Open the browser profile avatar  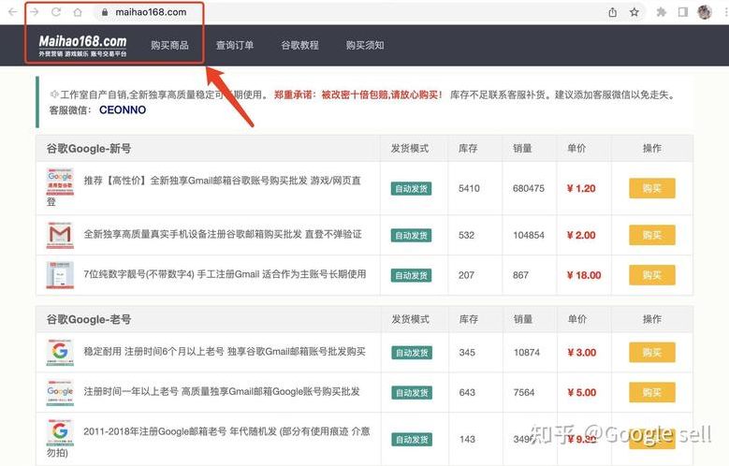705,12
